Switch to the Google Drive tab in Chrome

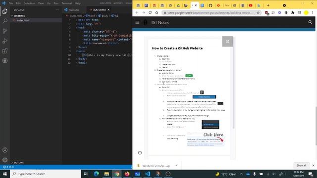[x=178, y=5]
